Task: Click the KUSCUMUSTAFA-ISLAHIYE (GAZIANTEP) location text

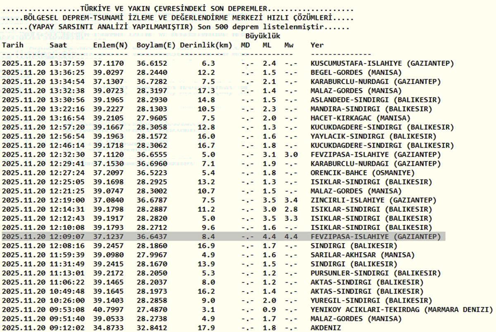Action: click(382, 63)
